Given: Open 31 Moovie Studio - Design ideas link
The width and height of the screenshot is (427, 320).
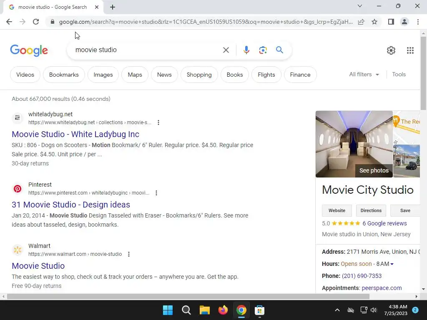Looking at the screenshot, I should click(x=71, y=205).
